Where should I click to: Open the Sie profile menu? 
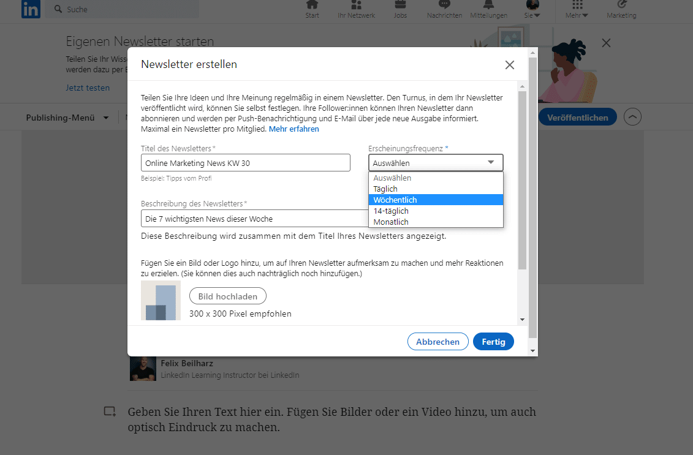click(x=532, y=9)
